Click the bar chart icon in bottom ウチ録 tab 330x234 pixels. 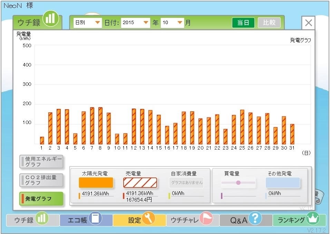pos(42,218)
